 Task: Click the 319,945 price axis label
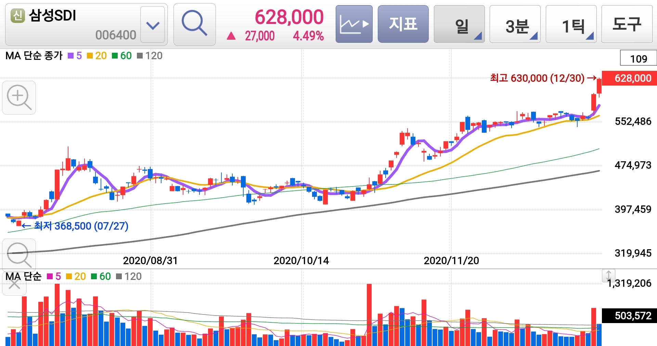[633, 253]
